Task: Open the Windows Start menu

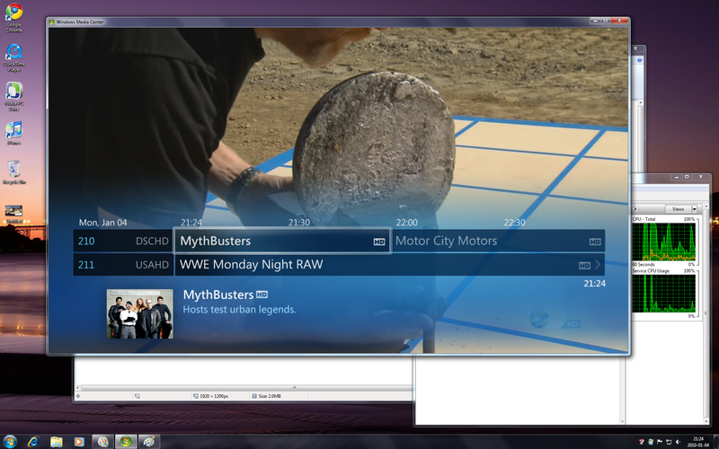Action: click(9, 441)
